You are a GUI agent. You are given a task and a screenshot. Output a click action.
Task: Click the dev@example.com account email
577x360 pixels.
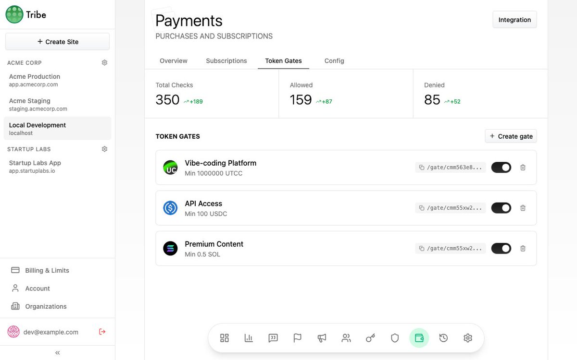click(x=51, y=332)
